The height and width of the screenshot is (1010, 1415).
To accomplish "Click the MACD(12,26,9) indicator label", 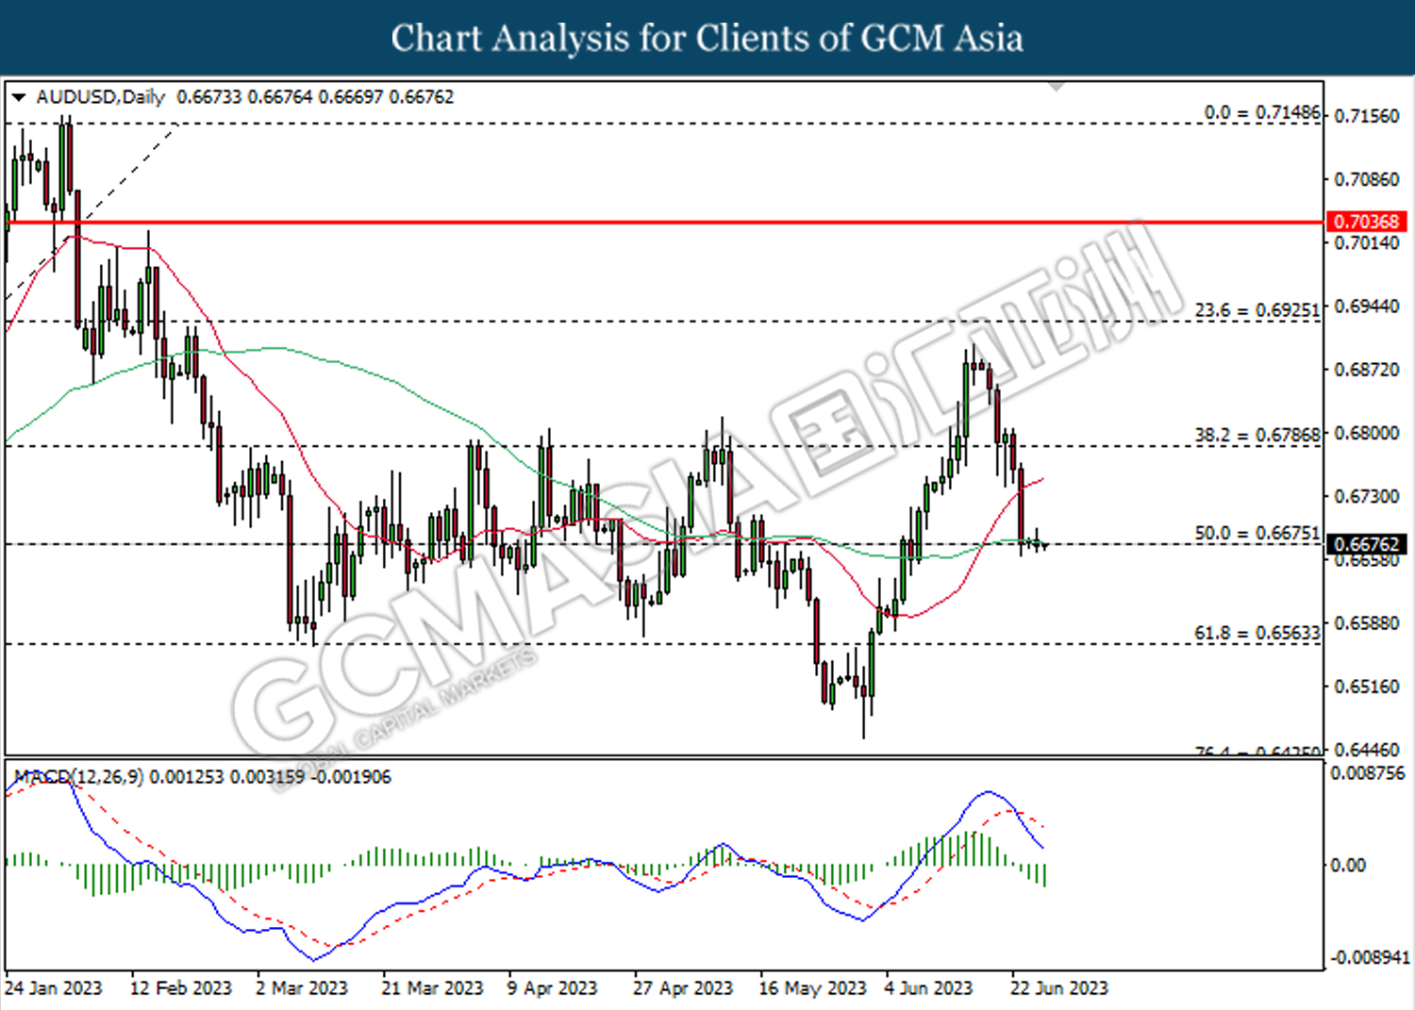I will tap(78, 777).
